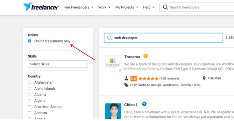Click the Tracersa logo thumbnail
This screenshot has width=234, height=121.
pyautogui.click(x=113, y=63)
